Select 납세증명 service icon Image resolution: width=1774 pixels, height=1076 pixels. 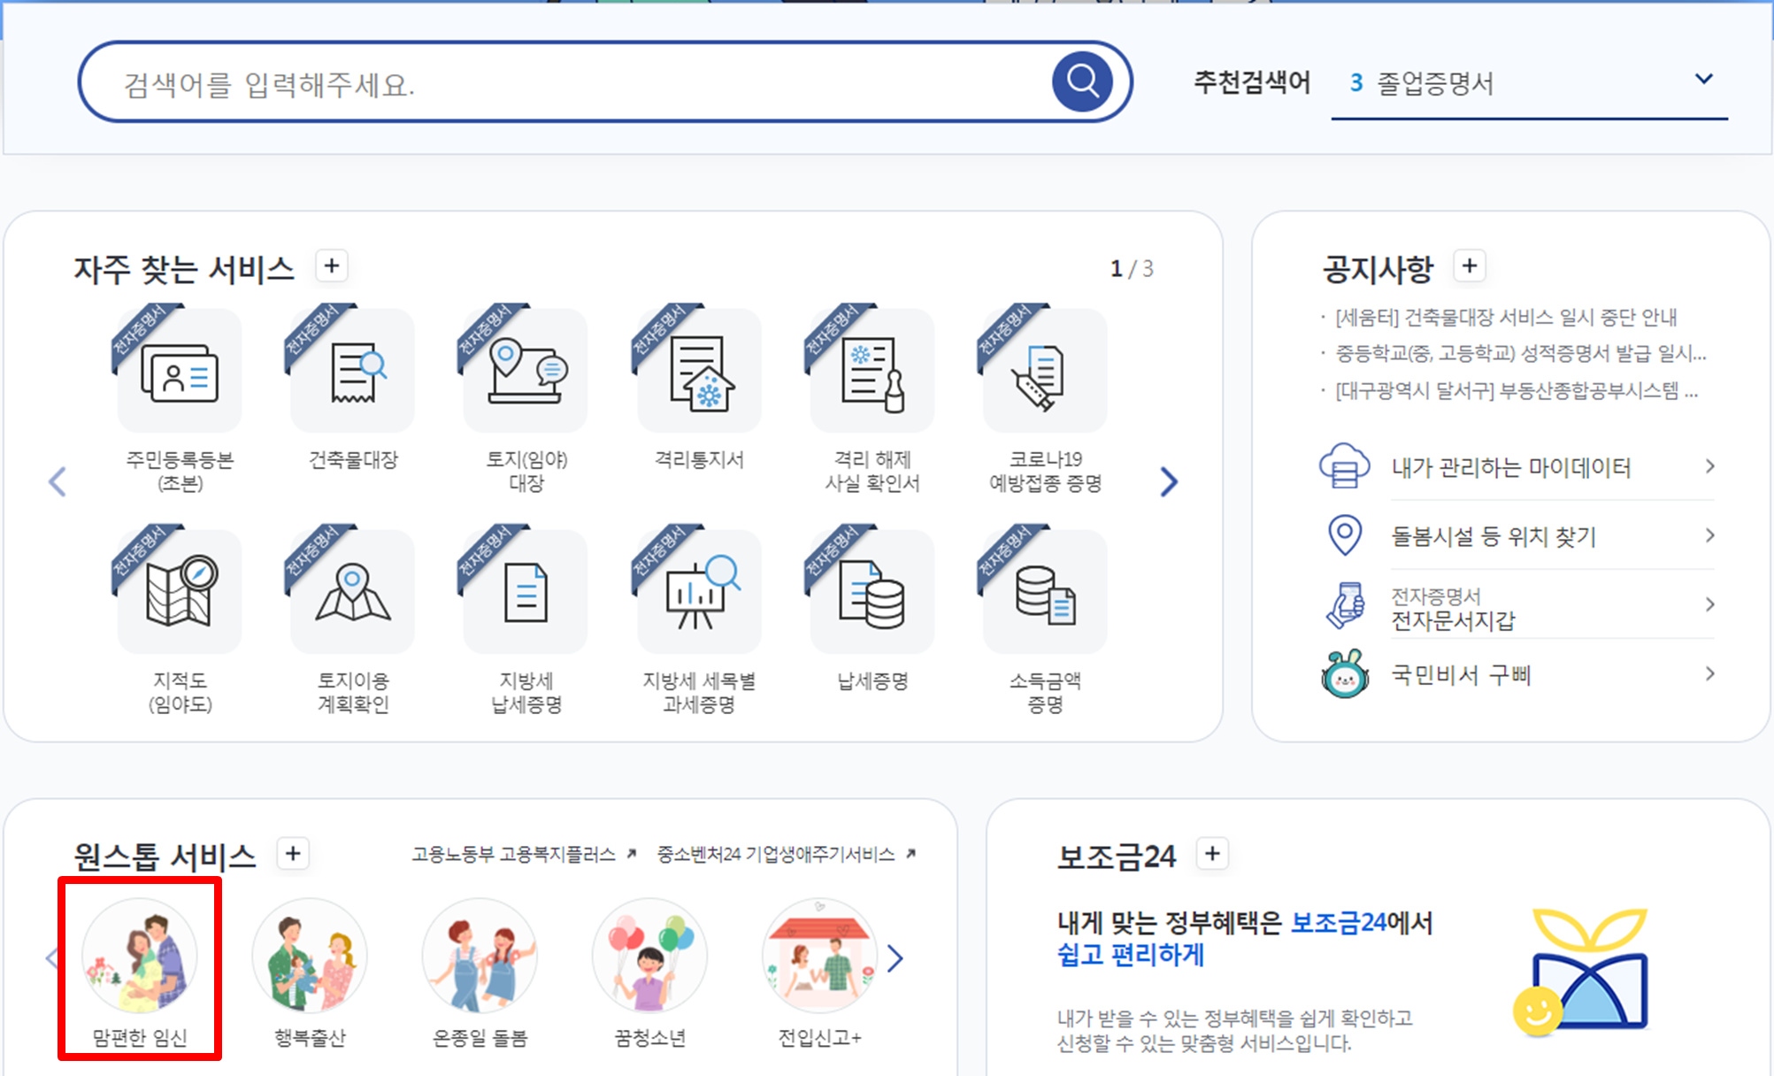point(872,593)
